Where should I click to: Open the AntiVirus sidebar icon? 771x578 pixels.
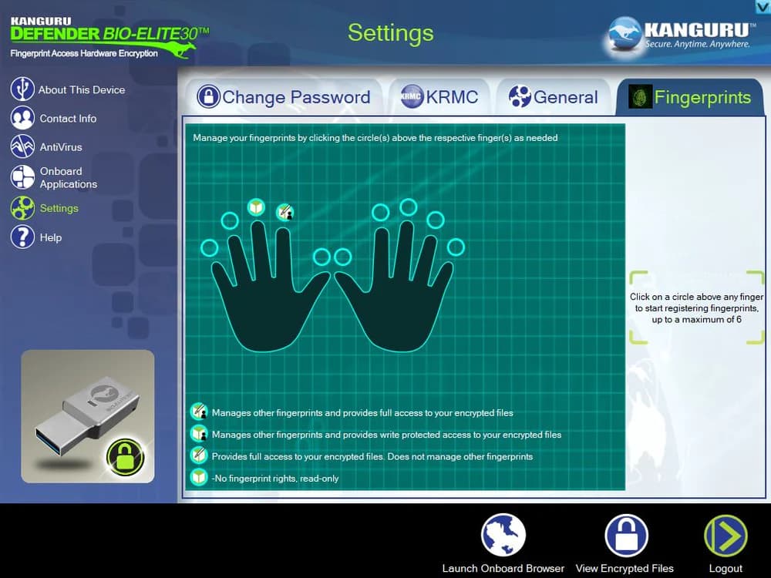(x=22, y=146)
